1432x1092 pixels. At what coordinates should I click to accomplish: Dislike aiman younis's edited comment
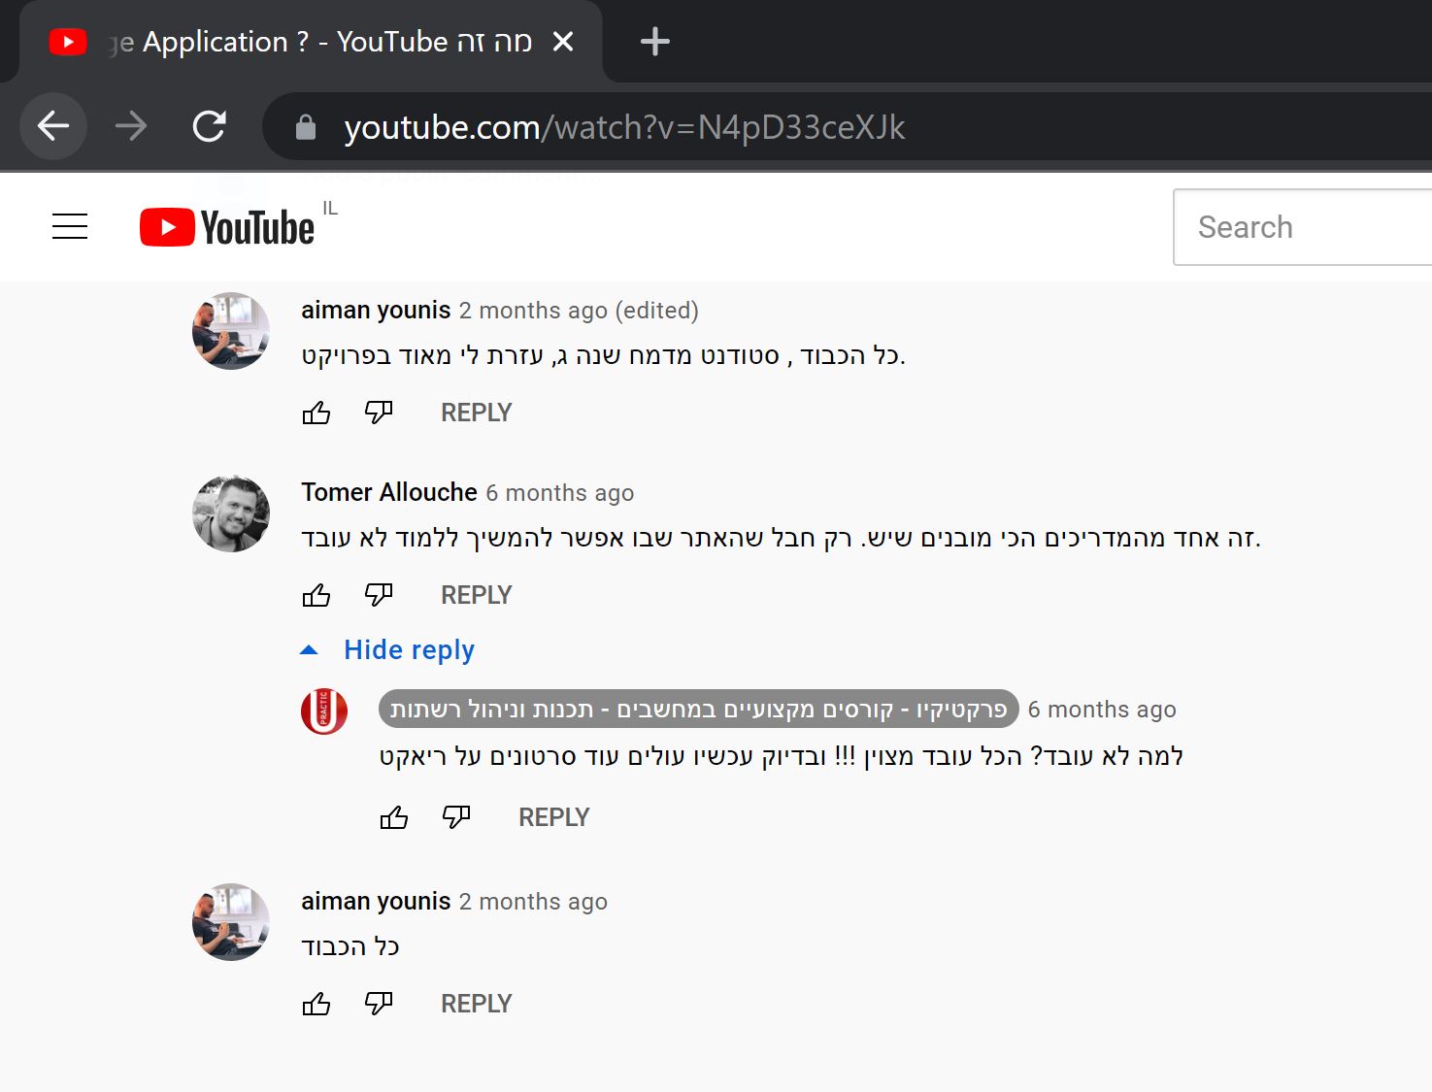[x=379, y=413]
